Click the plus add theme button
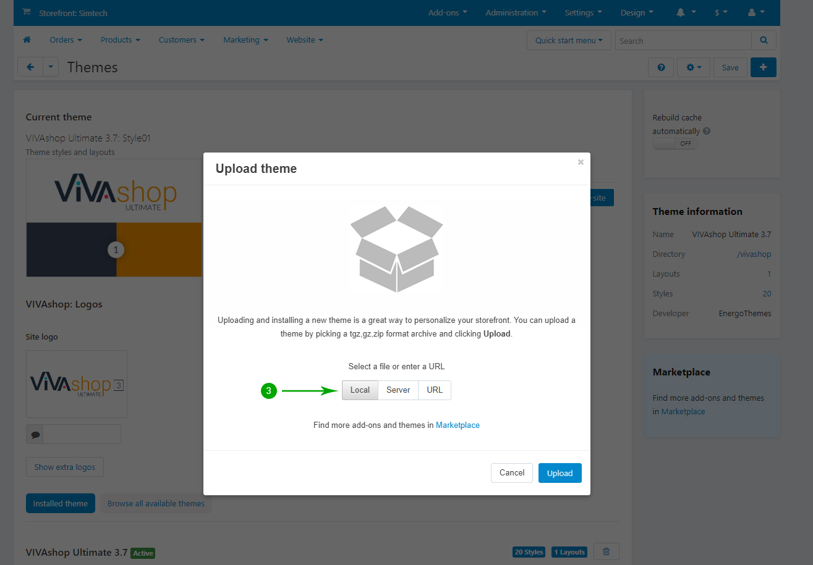Screen dimensions: 813x565 click(764, 67)
